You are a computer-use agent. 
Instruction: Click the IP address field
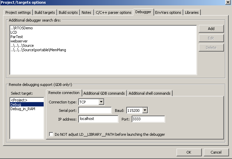click(x=98, y=119)
